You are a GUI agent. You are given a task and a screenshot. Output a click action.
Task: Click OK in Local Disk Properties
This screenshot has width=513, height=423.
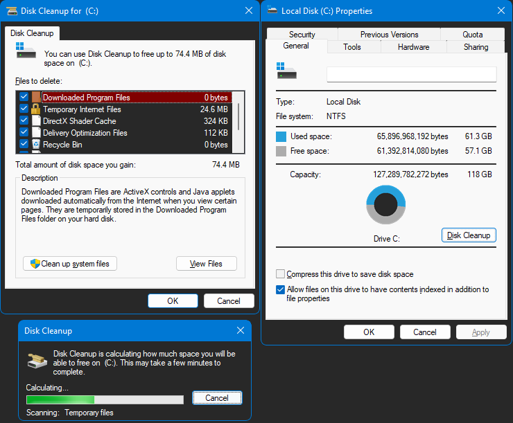tap(369, 332)
